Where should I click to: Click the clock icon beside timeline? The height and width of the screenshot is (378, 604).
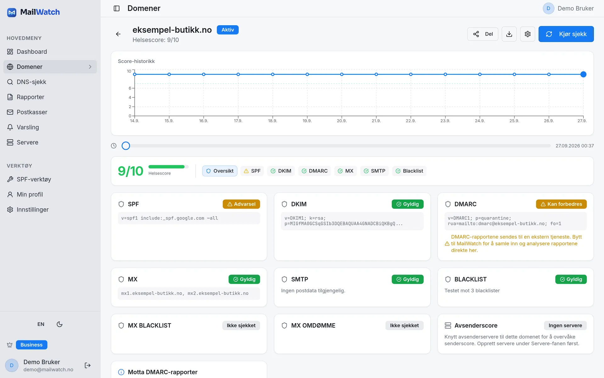coord(114,146)
